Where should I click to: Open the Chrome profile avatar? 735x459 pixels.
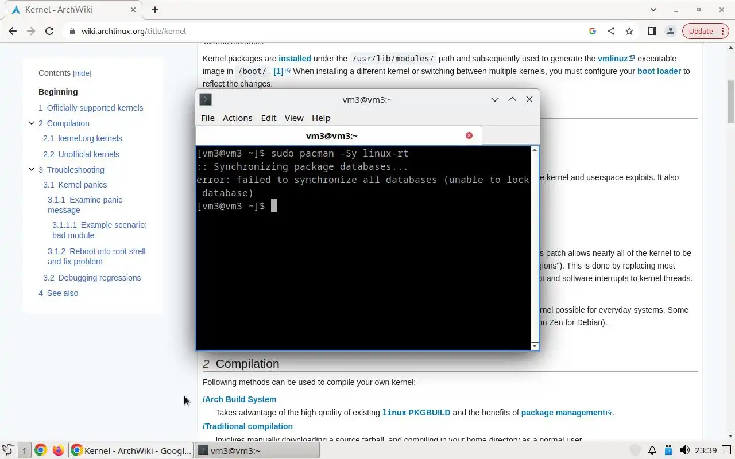[670, 31]
